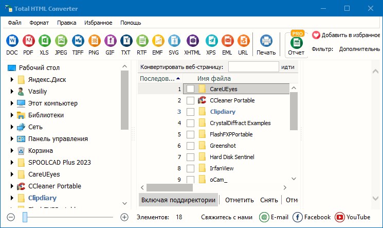Click the file list vertical scrollbar thumb
Viewport: 383px width, 228px height.
[294, 111]
